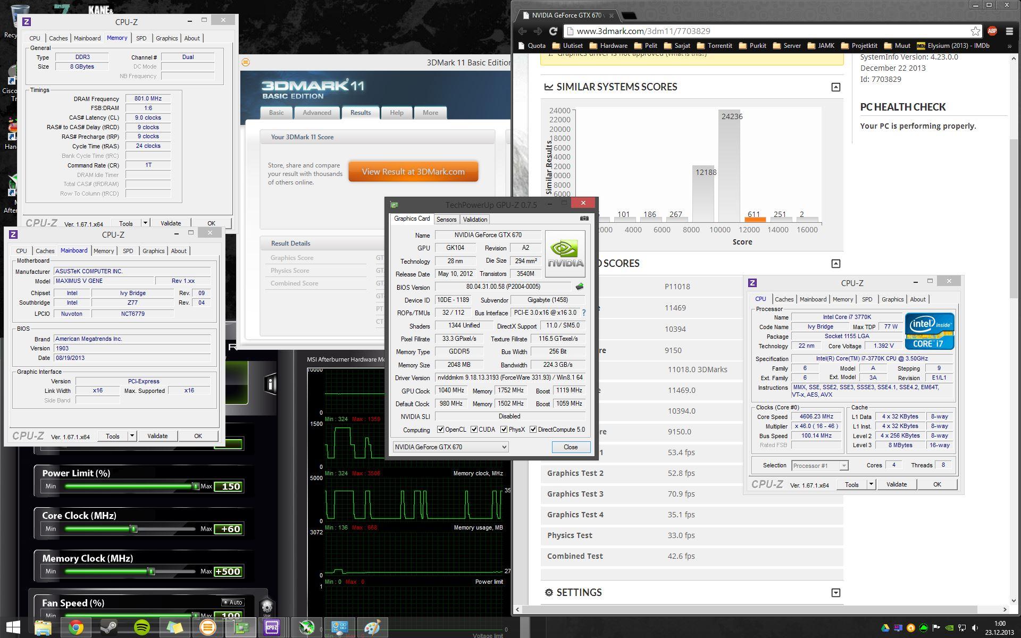The width and height of the screenshot is (1021, 638).
Task: Open Tools dropdown arrow in Memory CPU-Z
Action: point(145,223)
